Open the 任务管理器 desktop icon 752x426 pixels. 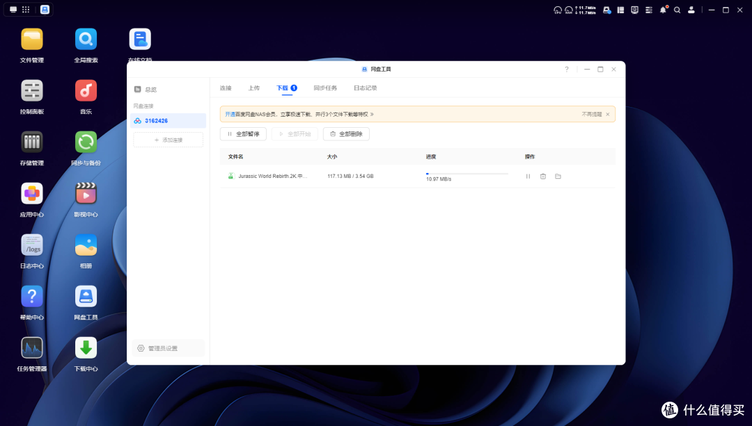pos(31,348)
